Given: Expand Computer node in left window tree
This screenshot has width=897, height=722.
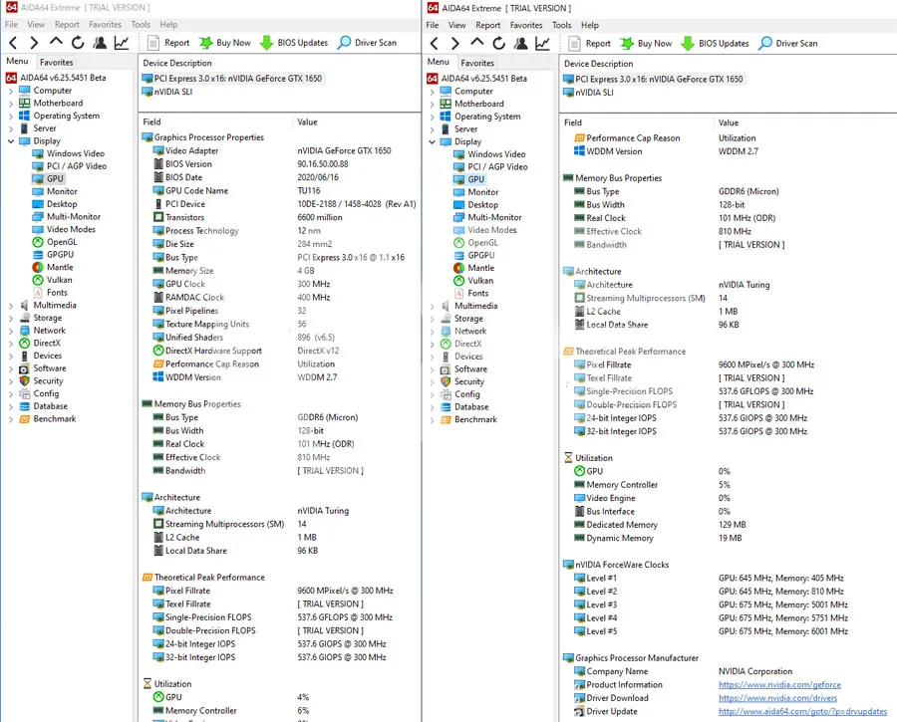Looking at the screenshot, I should tap(11, 91).
